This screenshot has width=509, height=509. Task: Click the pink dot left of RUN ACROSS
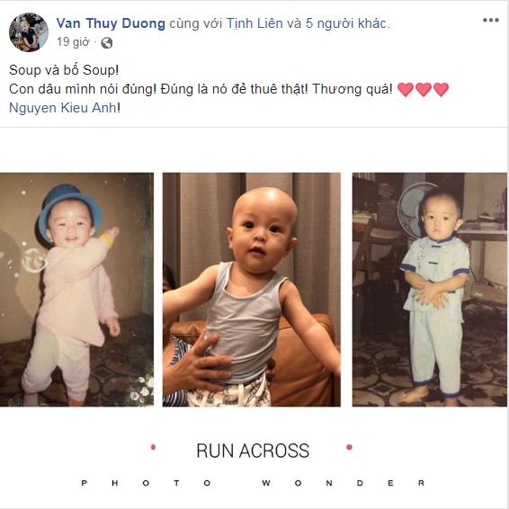(x=153, y=447)
